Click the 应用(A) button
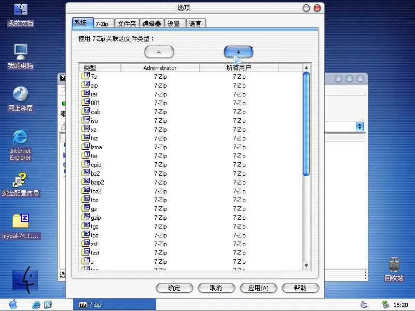 [258, 288]
